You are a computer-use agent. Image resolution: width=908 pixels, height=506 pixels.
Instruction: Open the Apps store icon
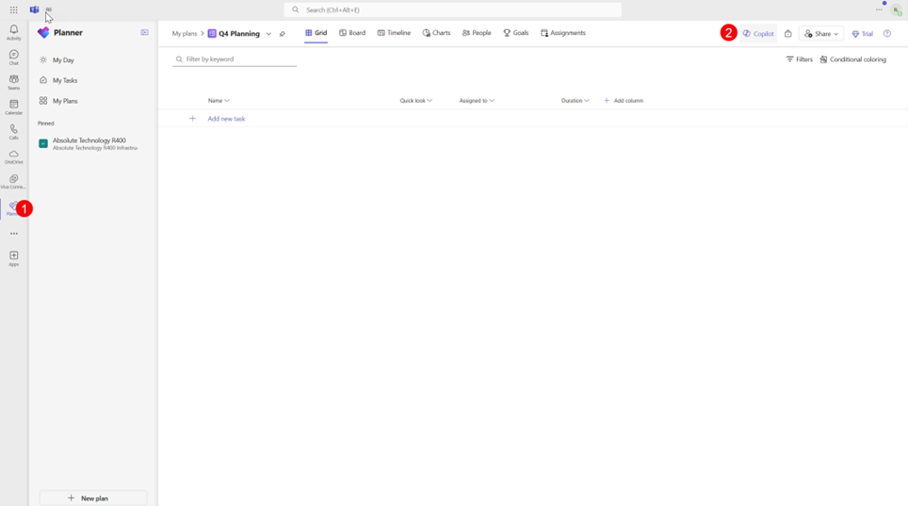tap(14, 258)
